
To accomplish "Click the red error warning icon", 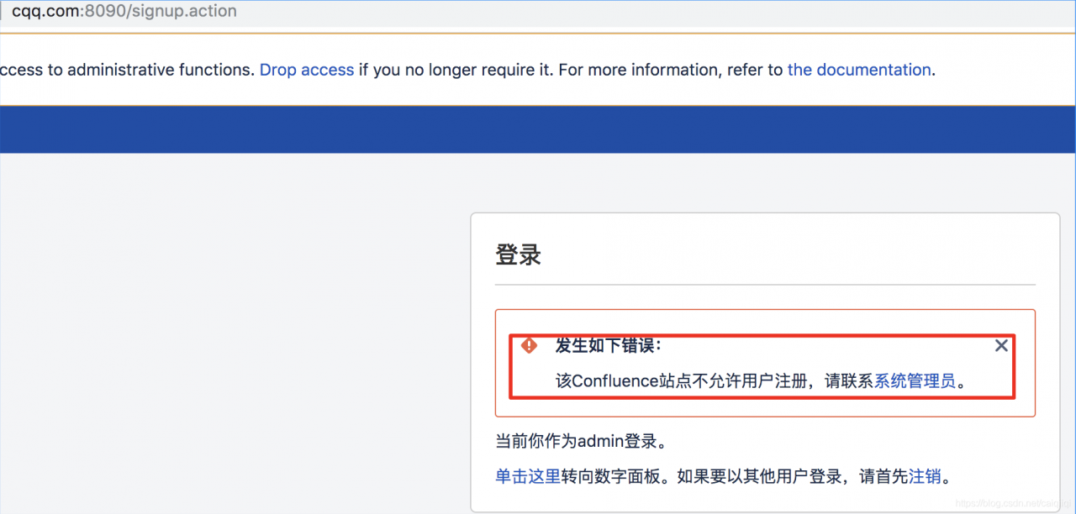I will pos(529,345).
